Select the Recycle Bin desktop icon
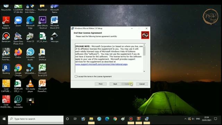The width and height of the screenshot is (222, 125). click(6, 8)
